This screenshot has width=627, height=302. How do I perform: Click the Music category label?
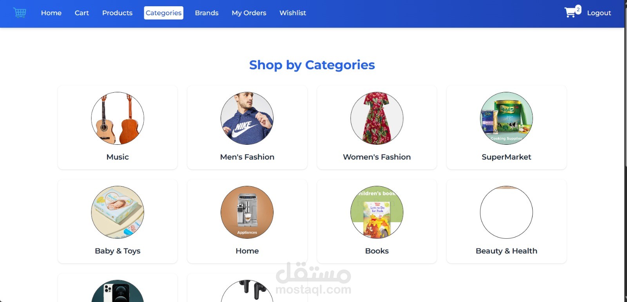pyautogui.click(x=118, y=157)
